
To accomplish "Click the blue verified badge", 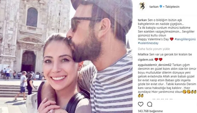I will (161, 6).
